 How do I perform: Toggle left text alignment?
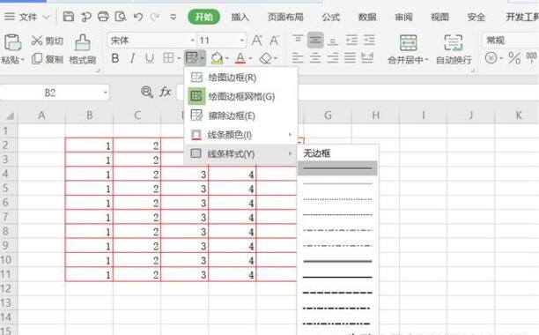coord(298,58)
